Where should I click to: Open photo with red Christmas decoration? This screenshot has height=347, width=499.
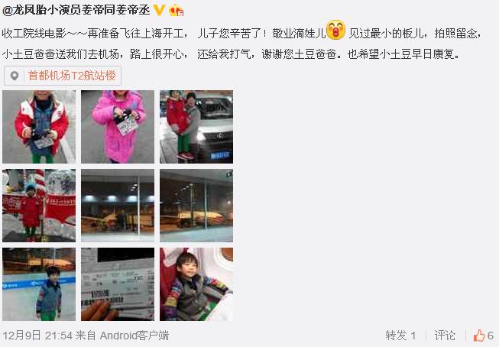[x=39, y=206]
